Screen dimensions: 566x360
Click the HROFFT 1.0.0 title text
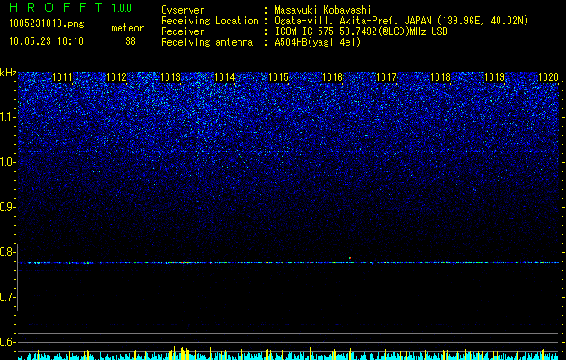point(71,7)
